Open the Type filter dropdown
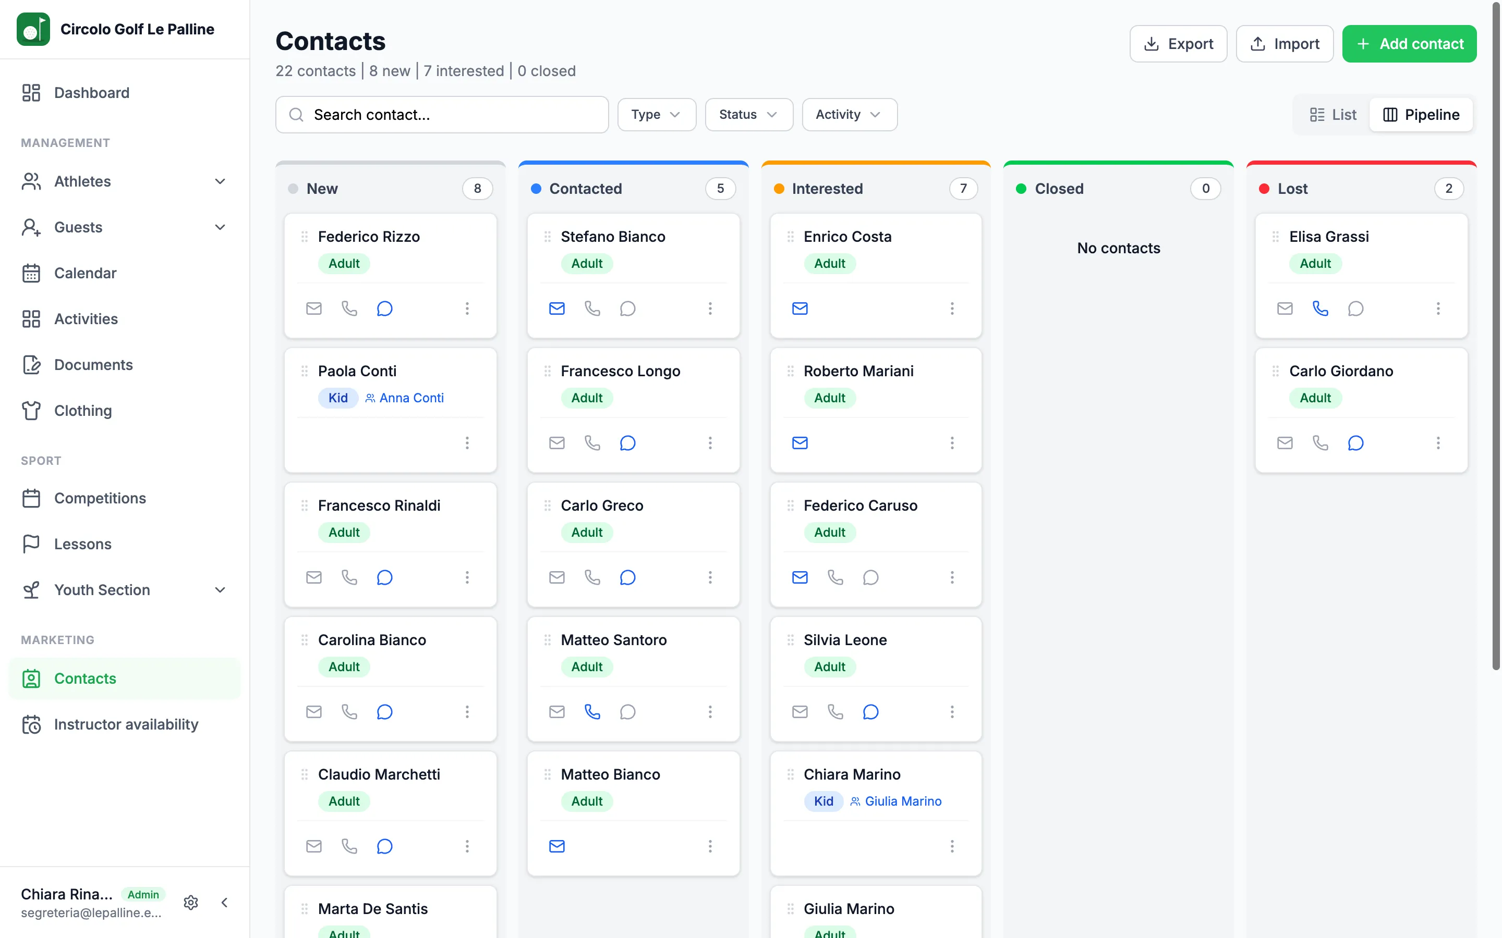Screen dimensions: 1502x938 (x=657, y=115)
